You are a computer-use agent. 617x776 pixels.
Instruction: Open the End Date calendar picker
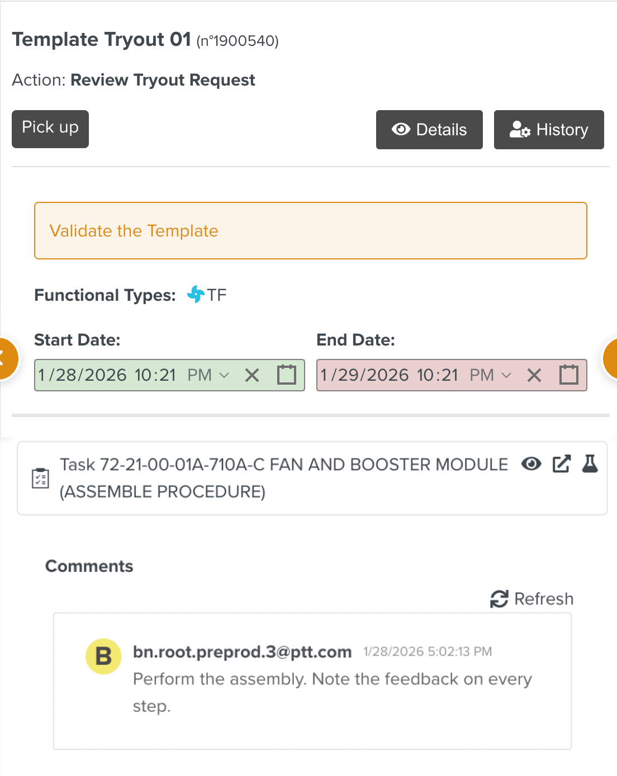[x=569, y=375]
